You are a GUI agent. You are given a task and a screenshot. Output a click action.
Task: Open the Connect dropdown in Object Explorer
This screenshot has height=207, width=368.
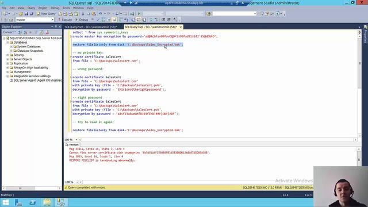9,32
